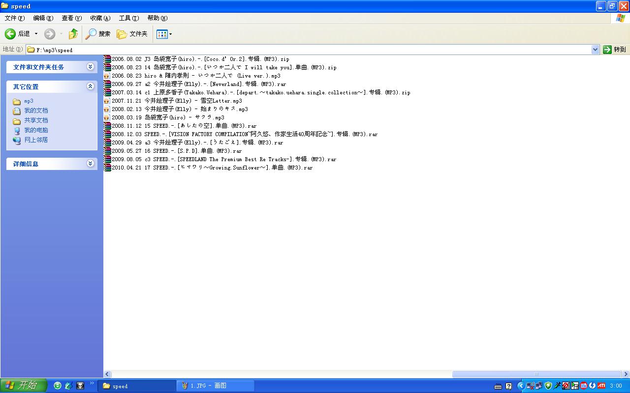Select the 2006.09.27 Neverland rar archive icon
The height and width of the screenshot is (393, 630).
coord(107,84)
